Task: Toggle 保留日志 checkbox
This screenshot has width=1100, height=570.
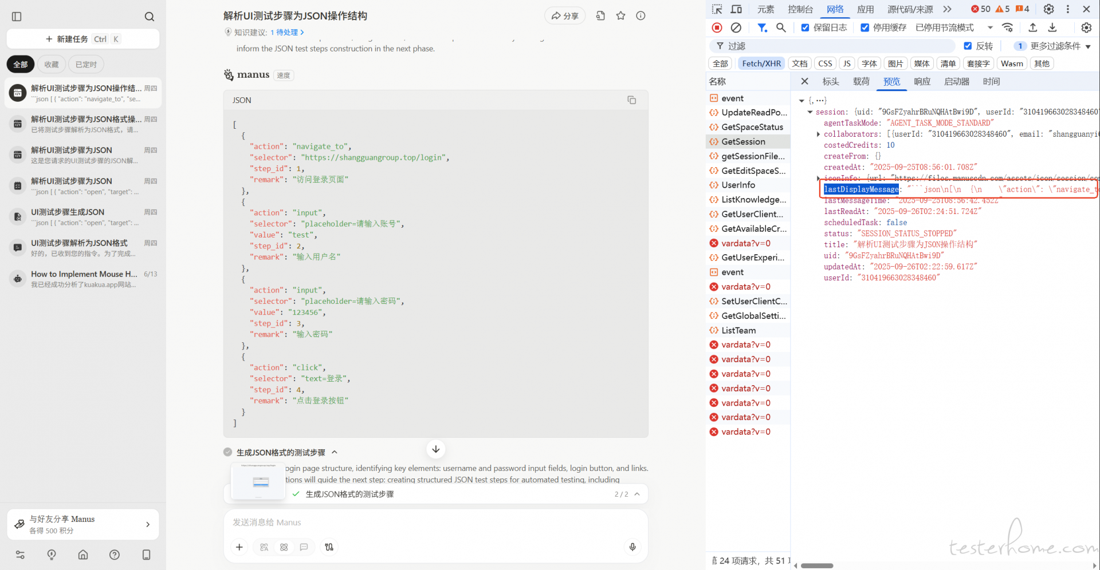Action: pyautogui.click(x=805, y=27)
